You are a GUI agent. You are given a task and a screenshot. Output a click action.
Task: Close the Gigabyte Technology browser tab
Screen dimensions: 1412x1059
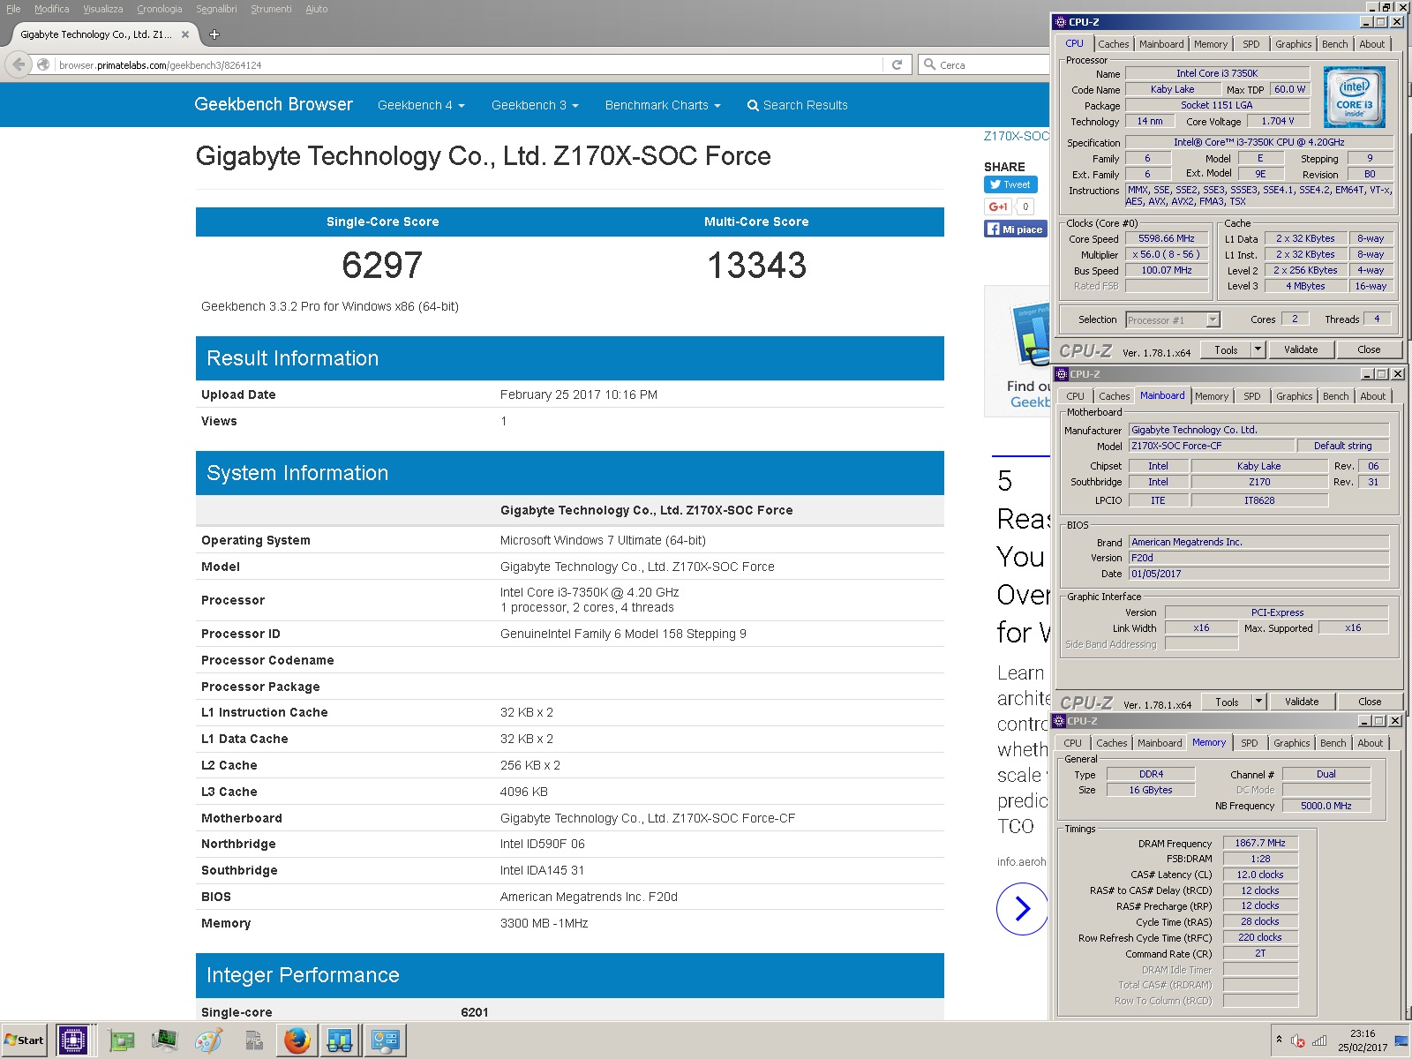click(x=185, y=34)
